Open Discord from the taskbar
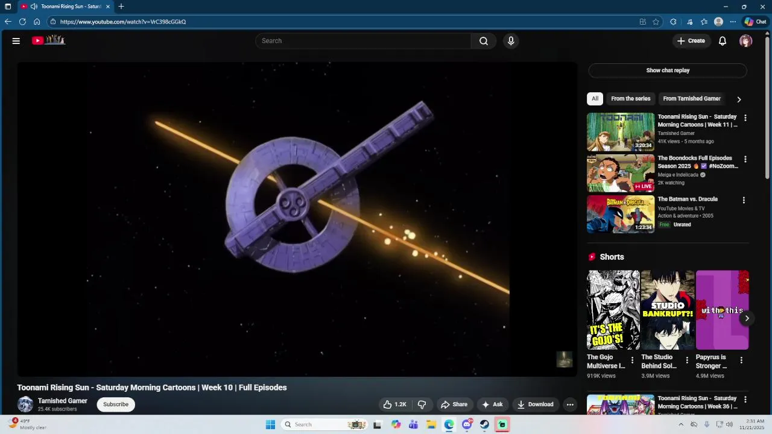This screenshot has width=772, height=434. [x=467, y=424]
